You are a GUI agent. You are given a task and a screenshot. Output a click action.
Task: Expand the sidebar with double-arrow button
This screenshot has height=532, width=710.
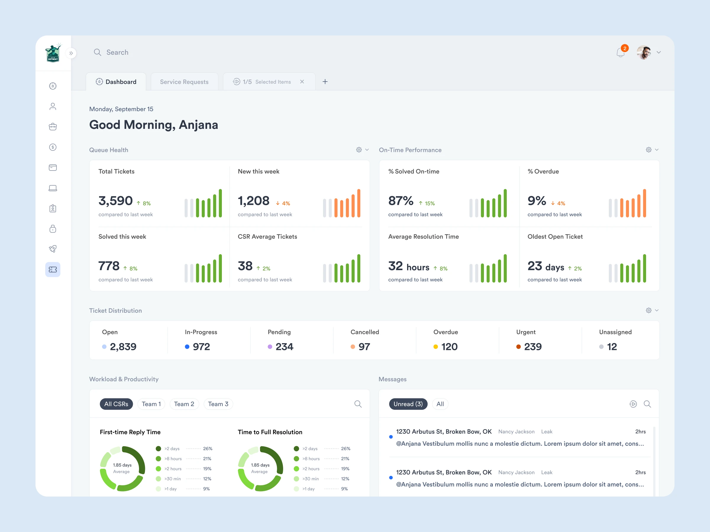(x=71, y=53)
